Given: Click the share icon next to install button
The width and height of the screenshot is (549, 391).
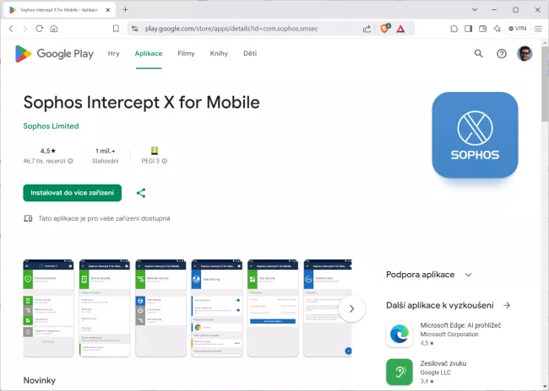Looking at the screenshot, I should click(141, 193).
